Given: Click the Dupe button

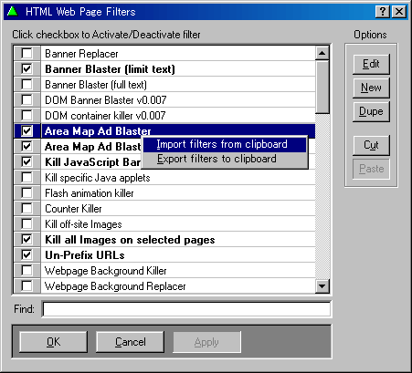Looking at the screenshot, I should [371, 111].
